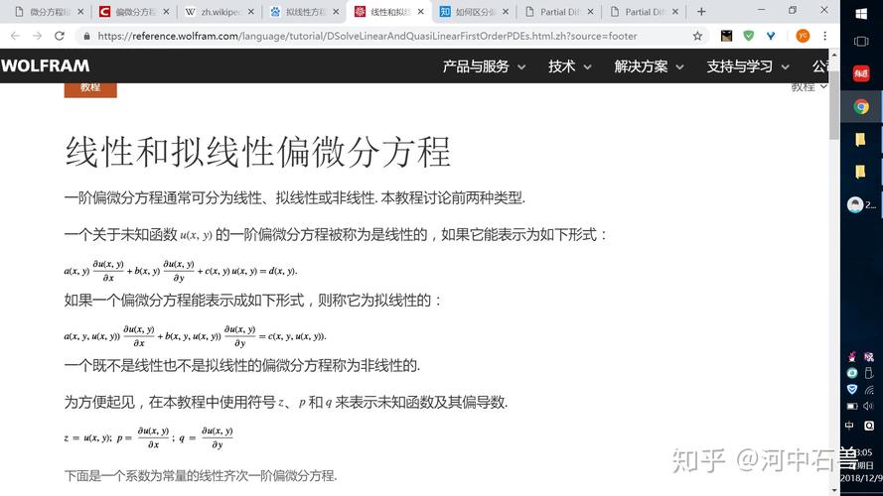Close the 线性和拟线性 active tab
883x496 pixels.
point(421,12)
